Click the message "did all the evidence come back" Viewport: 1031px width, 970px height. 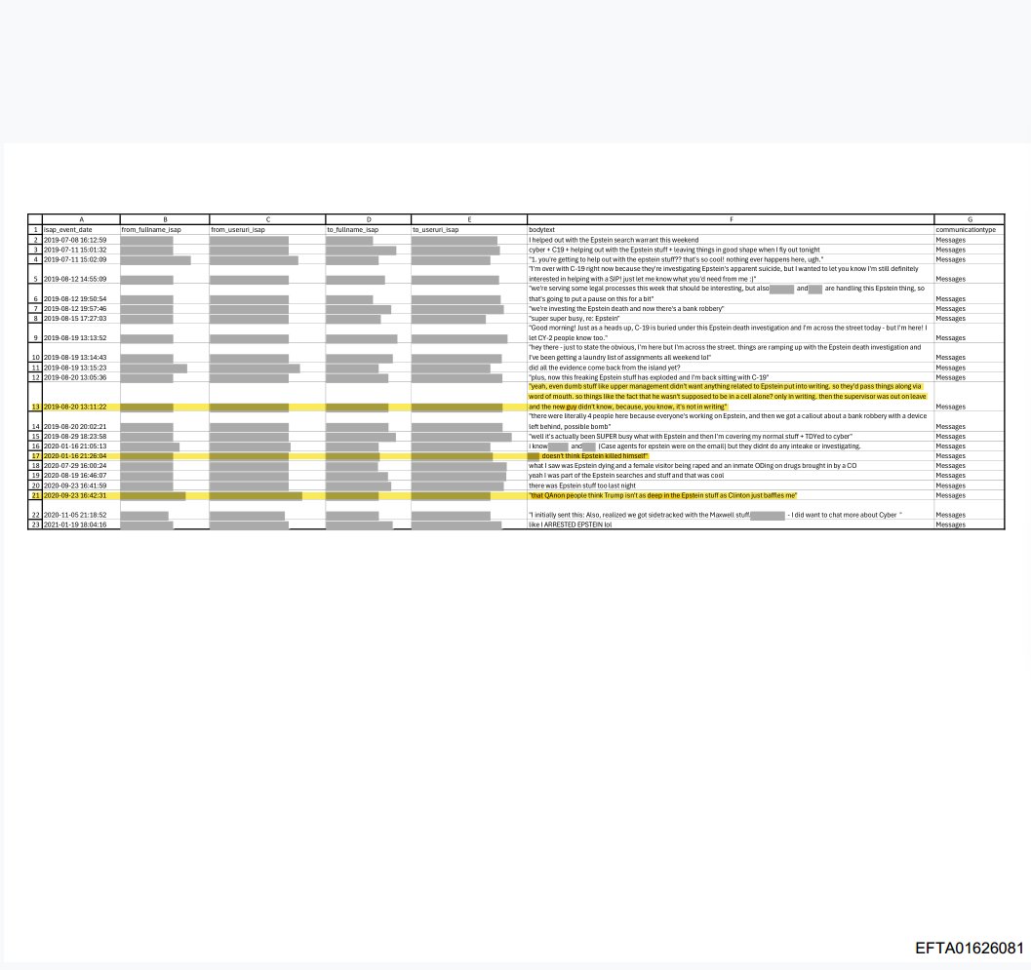point(731,368)
